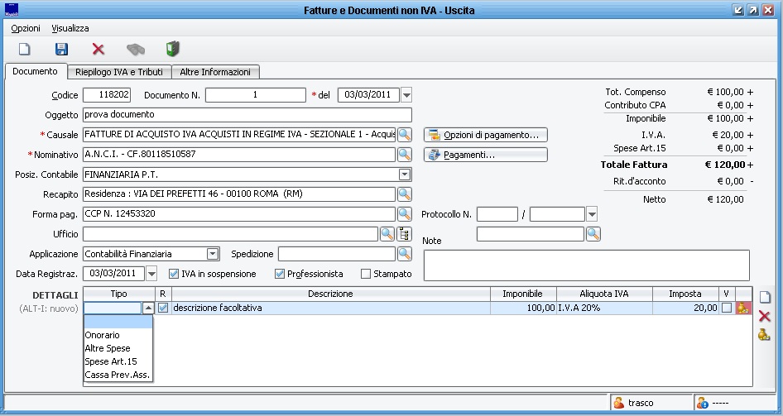Open the Visualizza menu
The width and height of the screenshot is (783, 416).
point(70,28)
